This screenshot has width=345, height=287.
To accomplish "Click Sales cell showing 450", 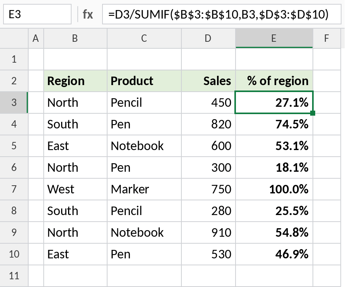I will coord(208,102).
